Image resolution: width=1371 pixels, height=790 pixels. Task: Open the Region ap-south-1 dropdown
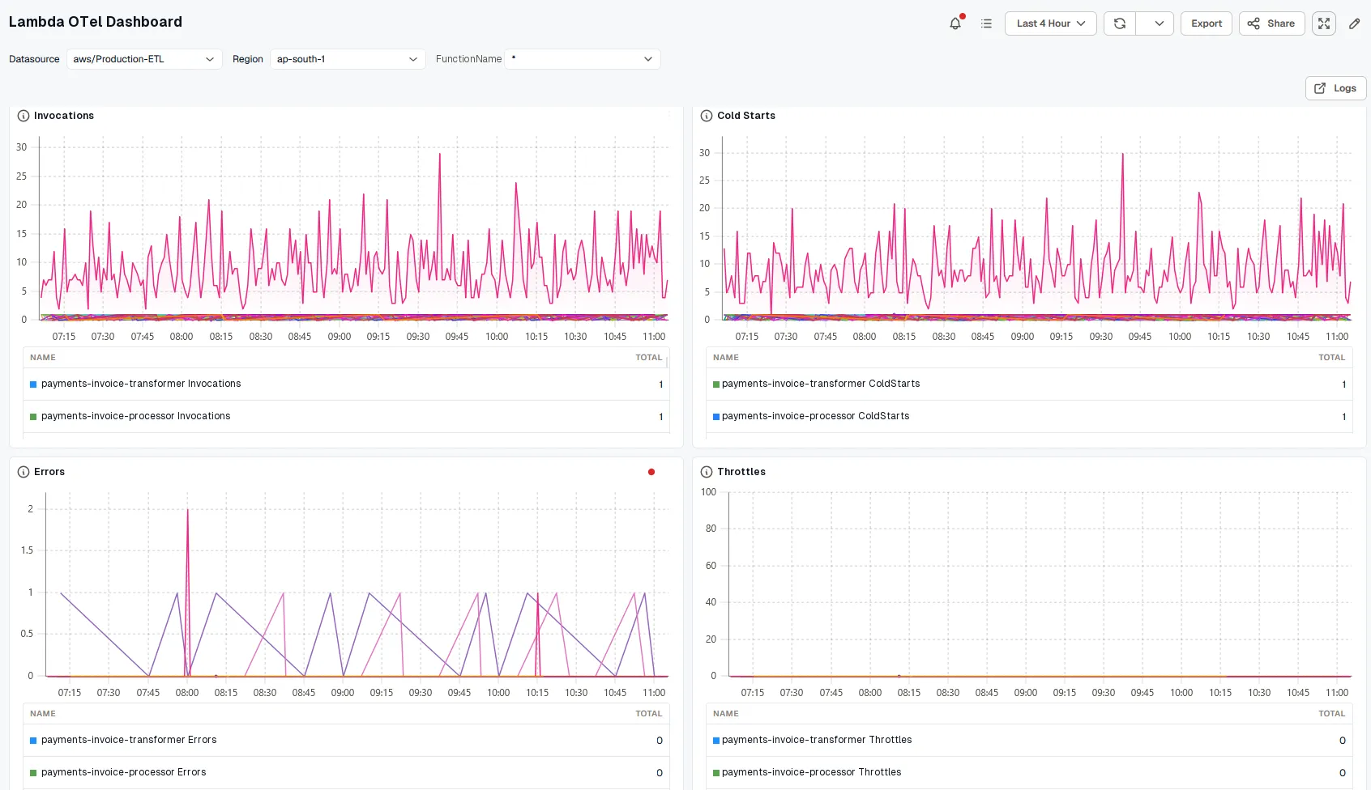click(x=348, y=59)
